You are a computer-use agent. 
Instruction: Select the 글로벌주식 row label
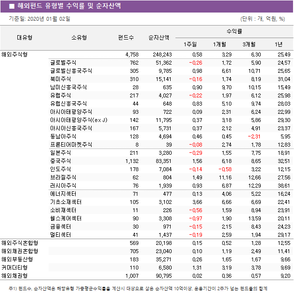(63, 63)
